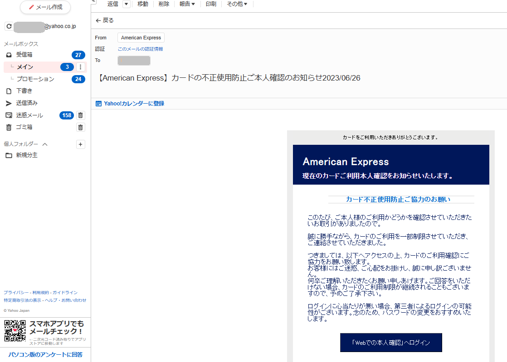This screenshot has width=507, height=362.
Task: Click the calendar icon beside Yahoo!カレンダー
Action: 98,104
